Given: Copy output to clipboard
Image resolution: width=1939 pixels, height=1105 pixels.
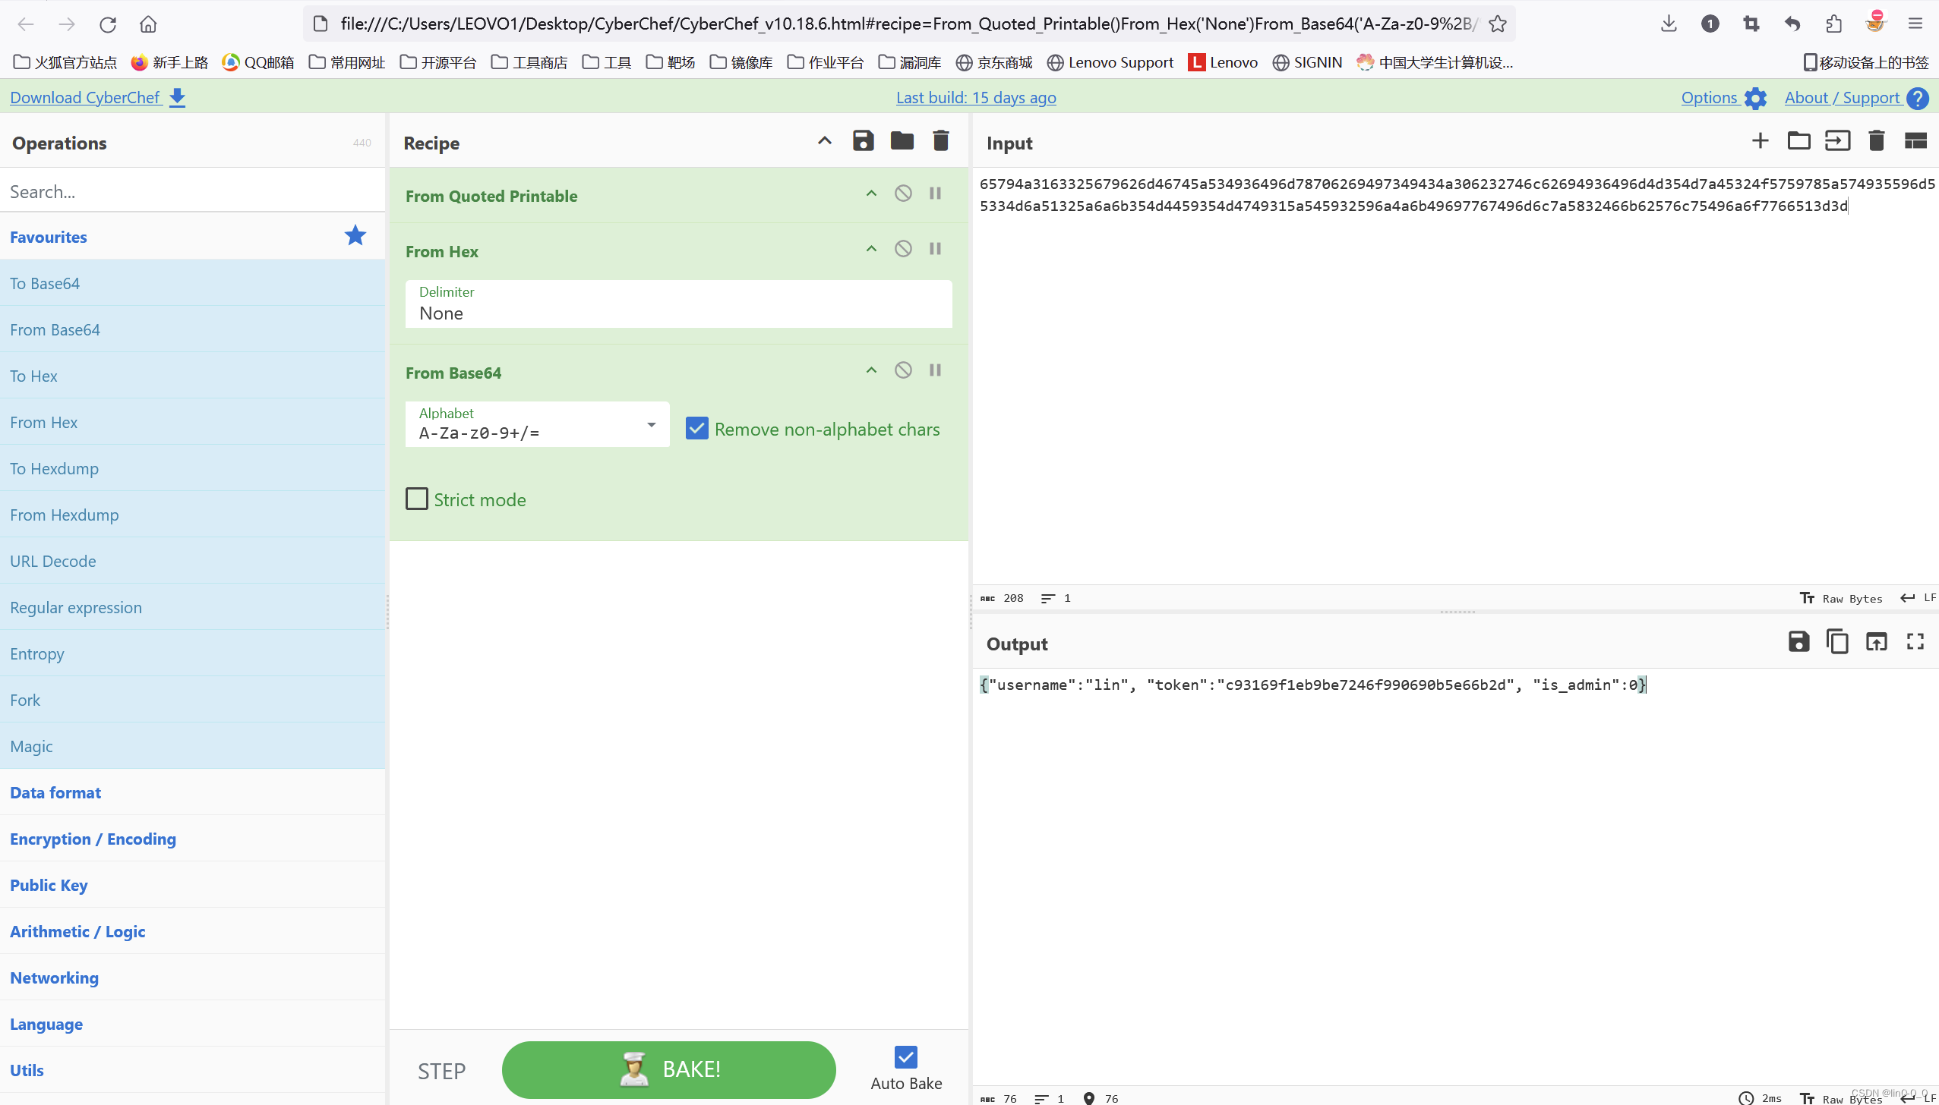Looking at the screenshot, I should point(1837,642).
